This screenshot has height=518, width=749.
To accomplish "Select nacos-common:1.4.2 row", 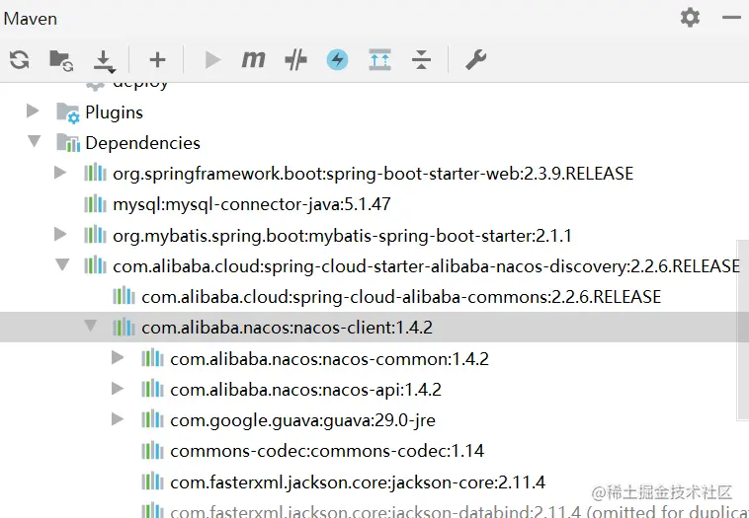I will [x=330, y=359].
